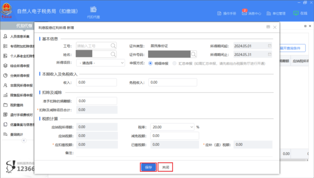This screenshot has width=314, height=178.
Task: Click the 在线 online status icon
Action: pos(296,13)
